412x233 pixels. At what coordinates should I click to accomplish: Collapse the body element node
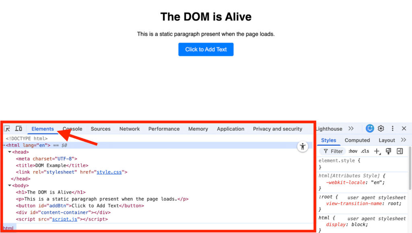(10, 186)
